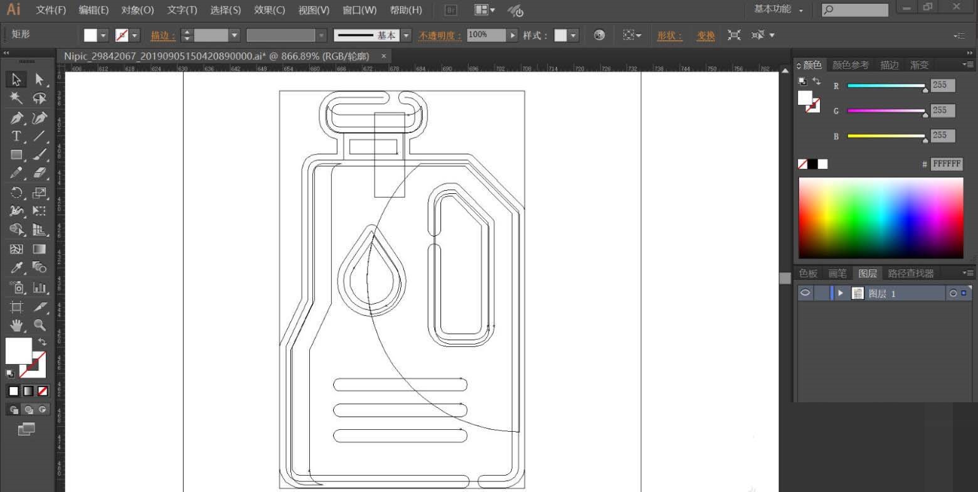Grab the Hand tool
The width and height of the screenshot is (978, 492).
pyautogui.click(x=16, y=325)
